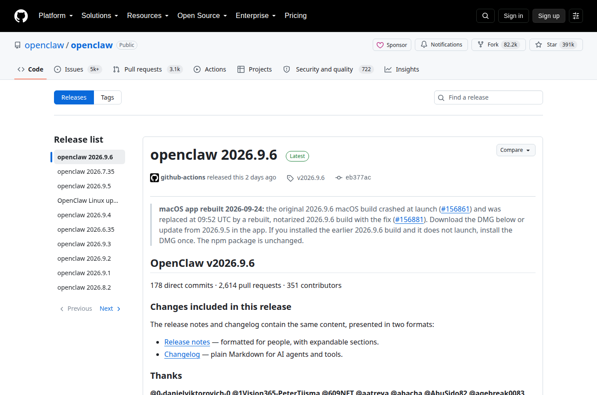Image resolution: width=597 pixels, height=395 pixels.
Task: Open the Projects tab
Action: tap(255, 69)
